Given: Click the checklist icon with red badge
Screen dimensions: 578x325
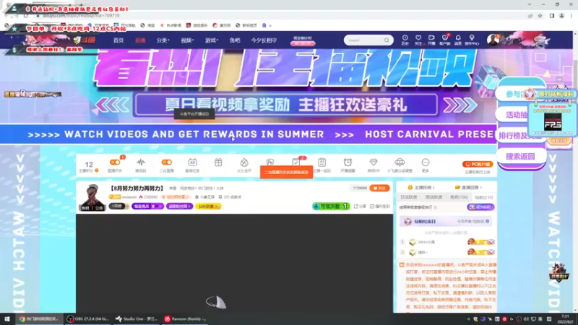Looking at the screenshot, I should click(x=296, y=162).
